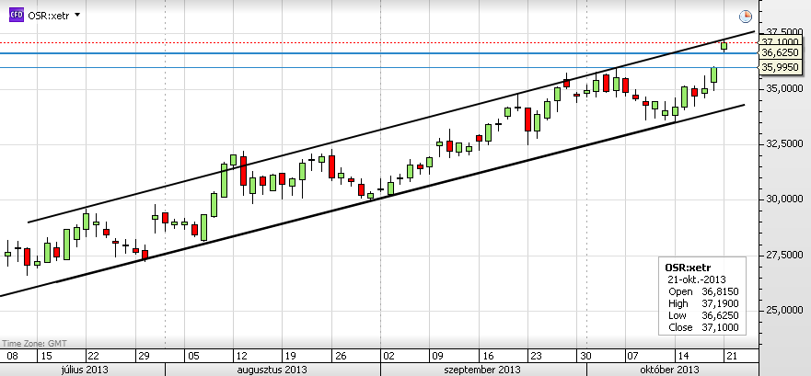
Task: Click the Low 36,6250 value
Action: point(720,315)
